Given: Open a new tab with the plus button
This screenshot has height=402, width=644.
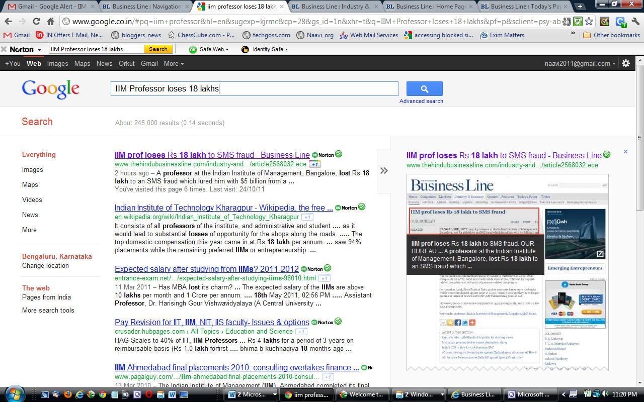Looking at the screenshot, I should (x=580, y=7).
